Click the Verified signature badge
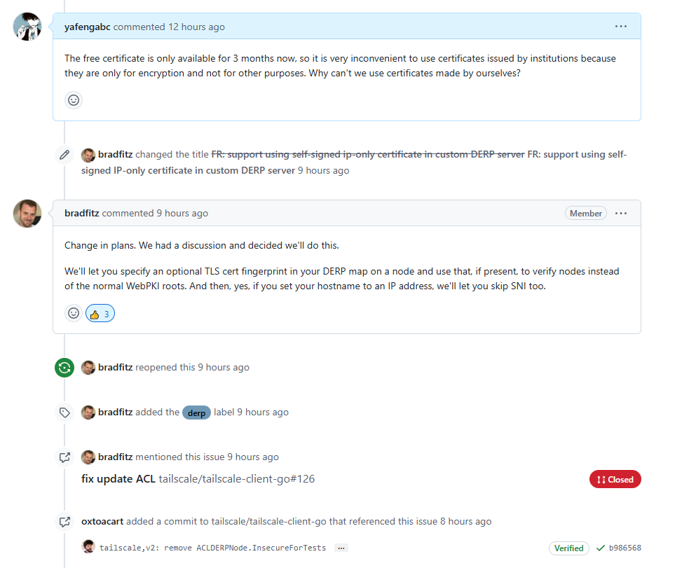696x568 pixels. [568, 548]
